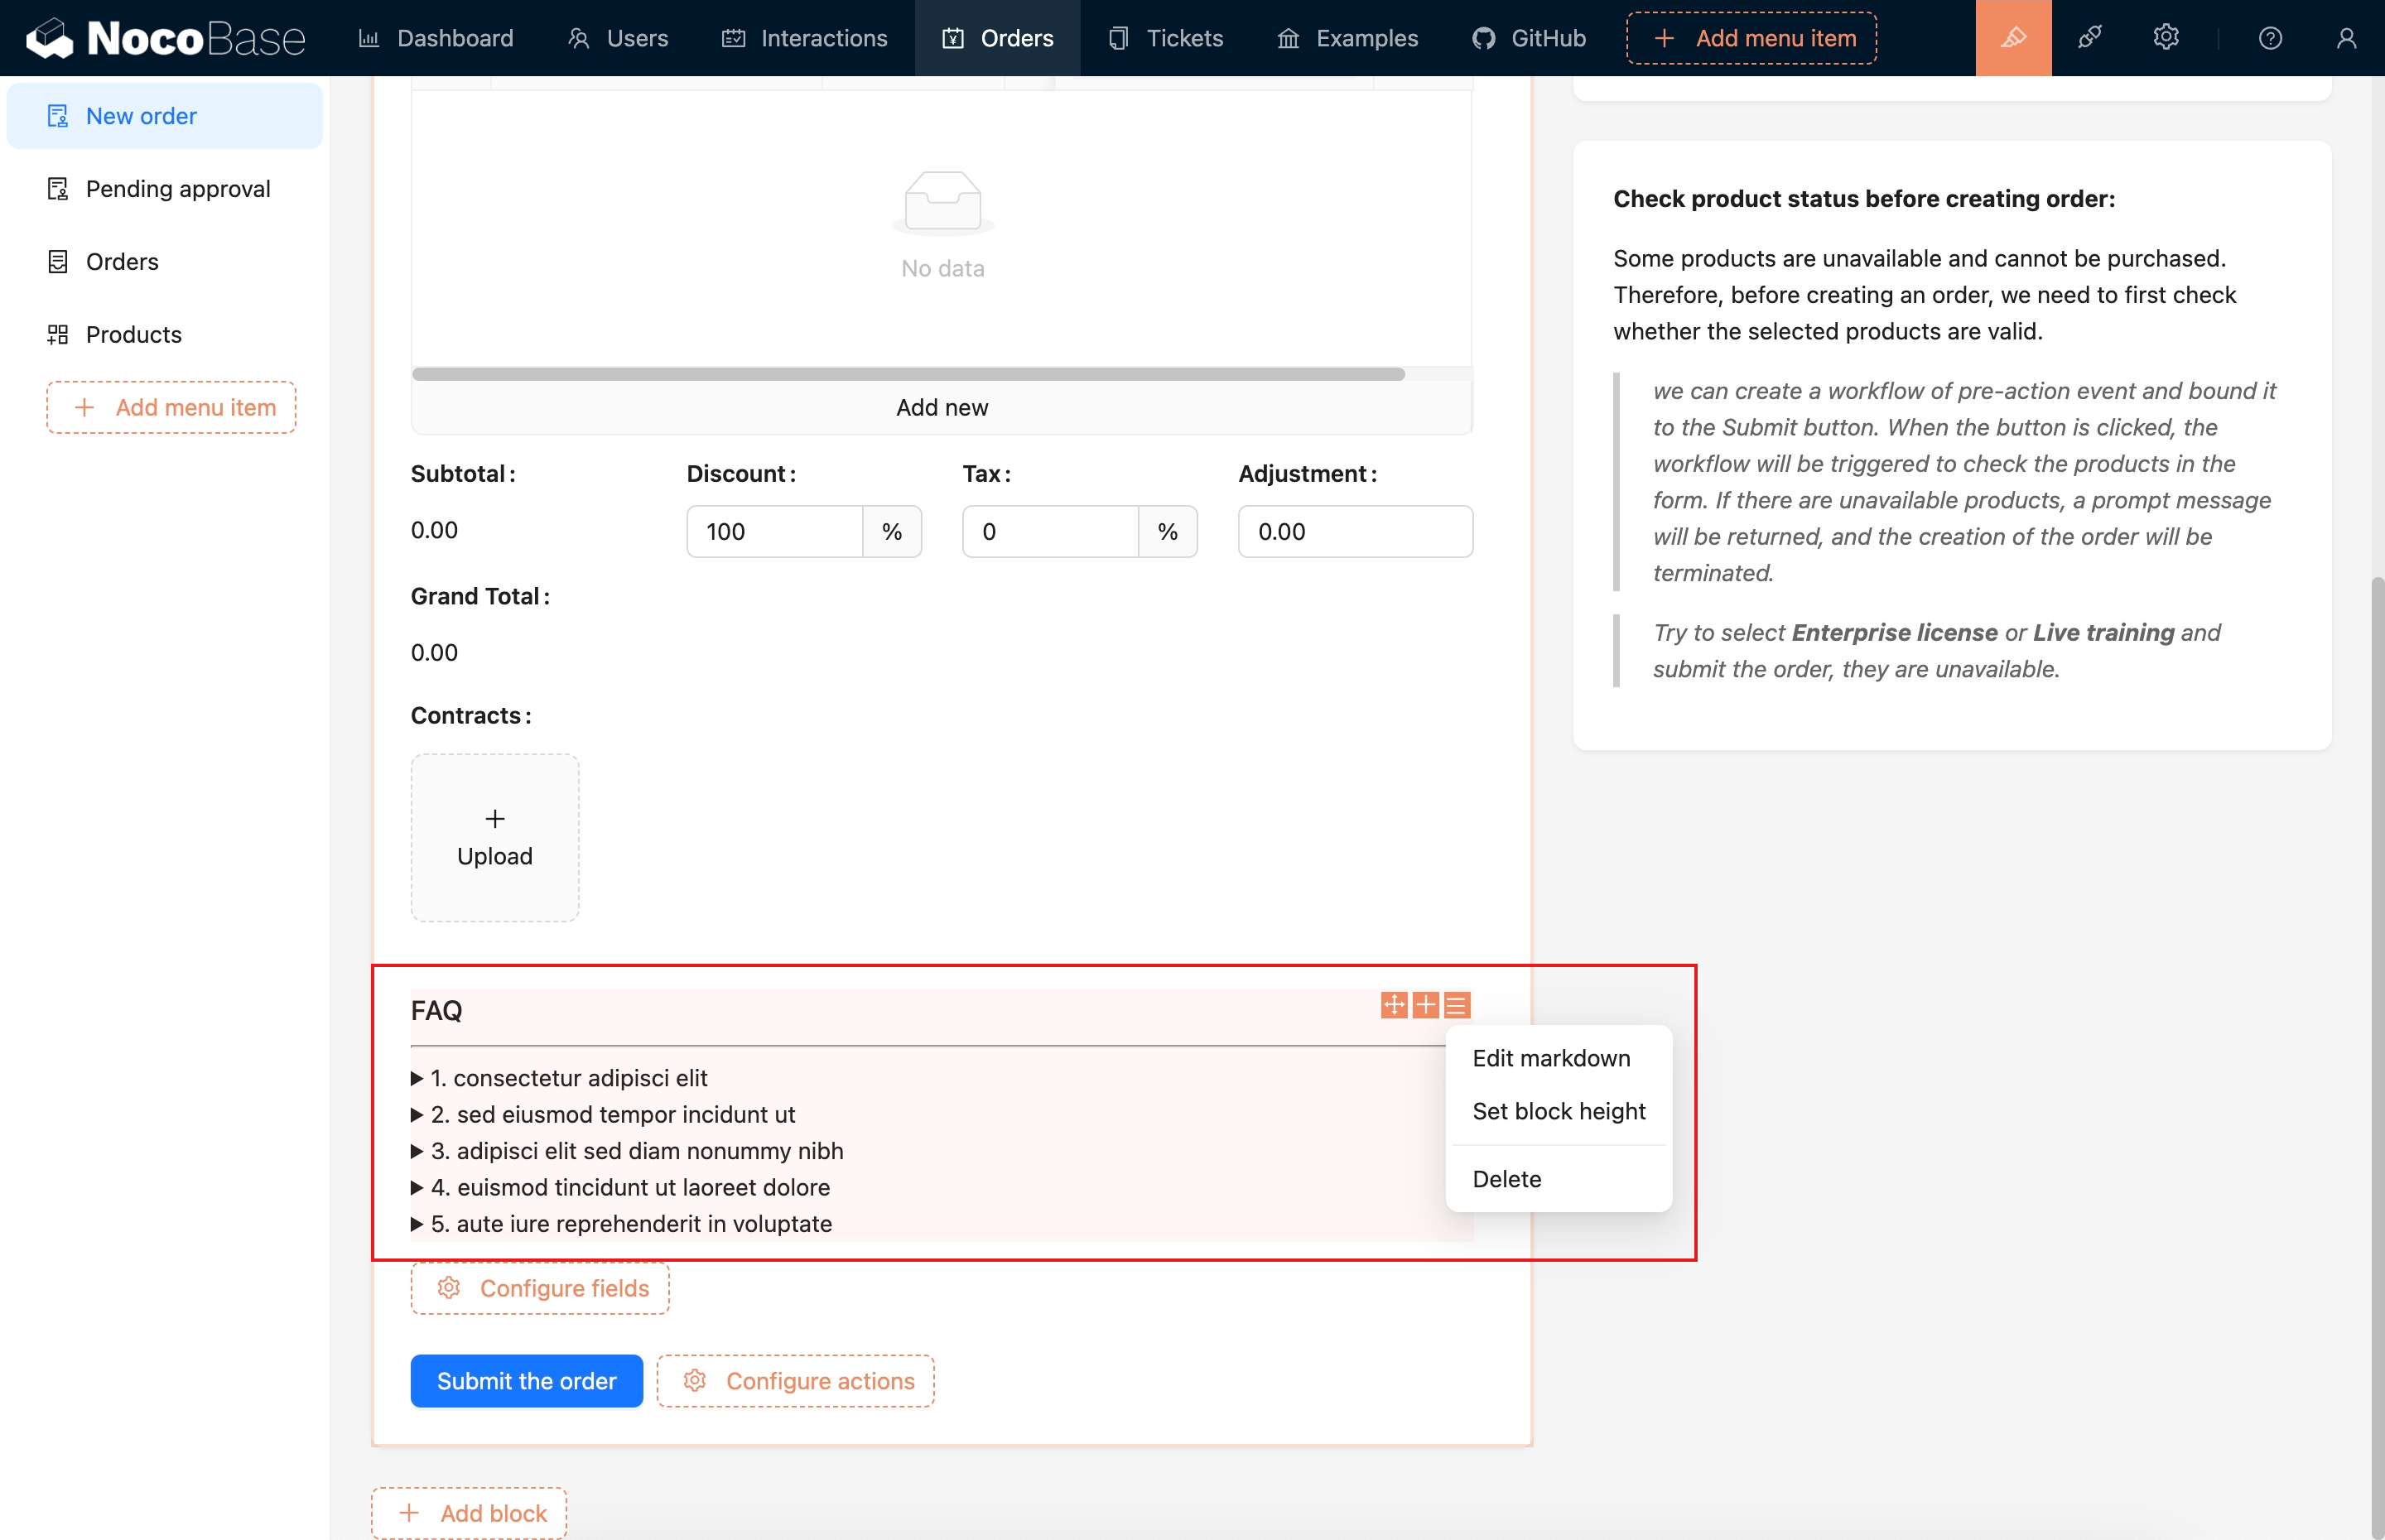Image resolution: width=2385 pixels, height=1540 pixels.
Task: Open the Tickets tab in top navigation
Action: pyautogui.click(x=1165, y=38)
